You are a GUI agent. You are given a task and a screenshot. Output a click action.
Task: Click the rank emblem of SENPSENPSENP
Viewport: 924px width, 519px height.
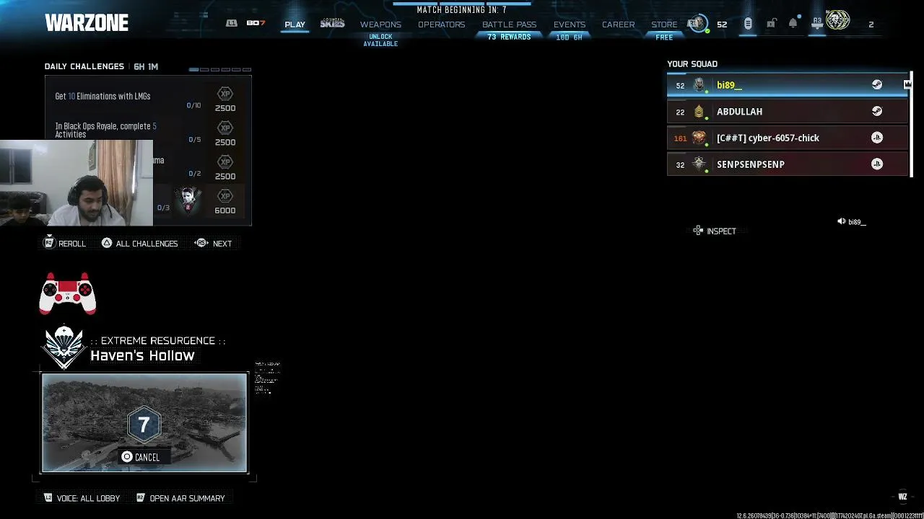tap(699, 164)
